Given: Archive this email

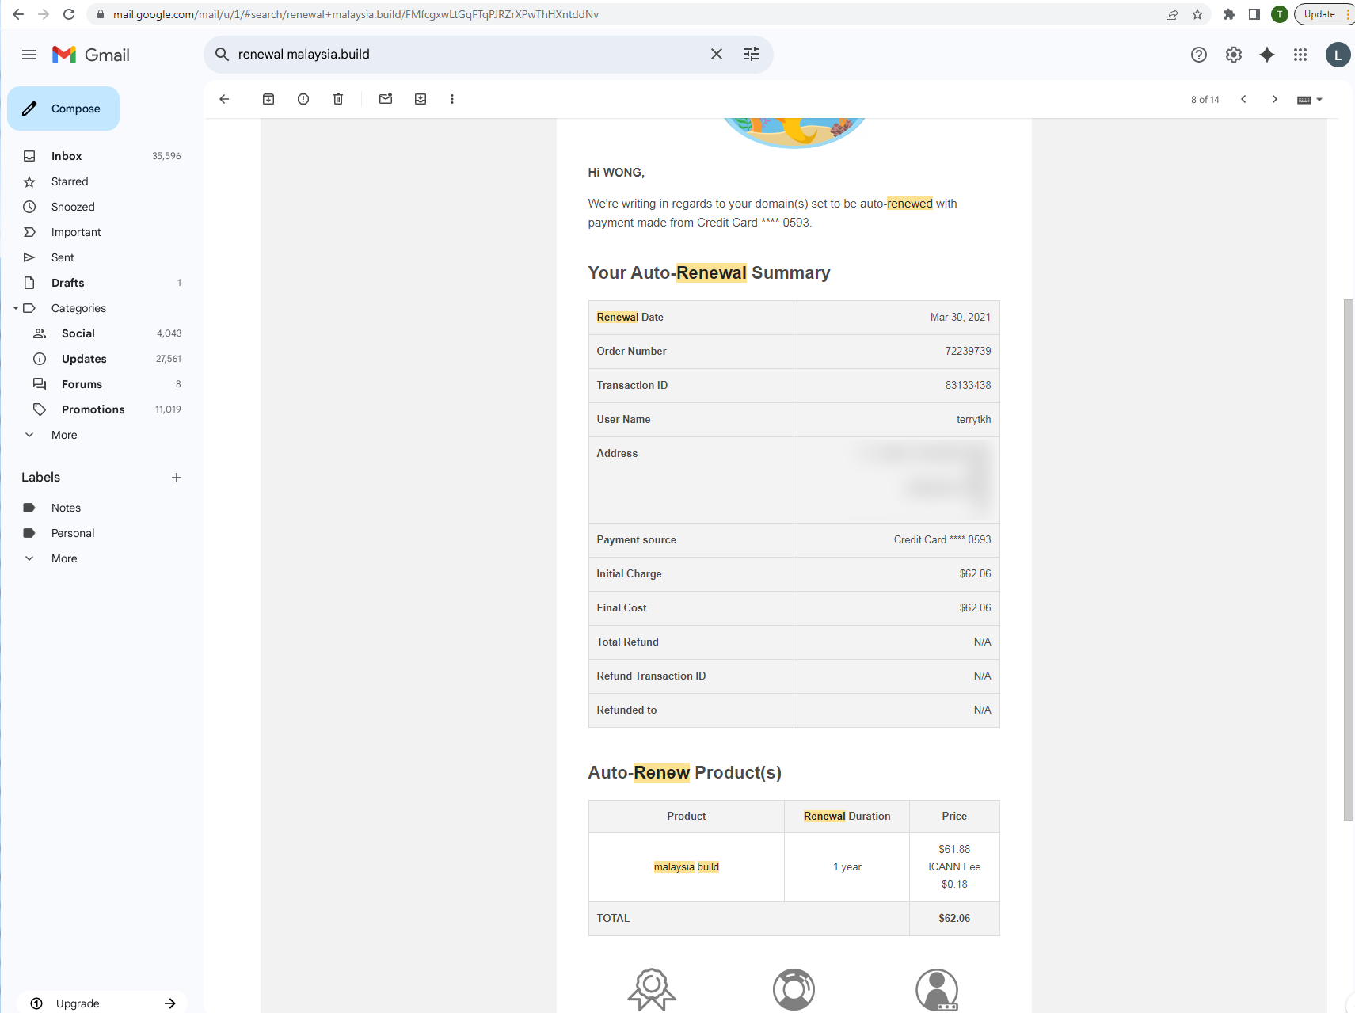Looking at the screenshot, I should pos(268,99).
